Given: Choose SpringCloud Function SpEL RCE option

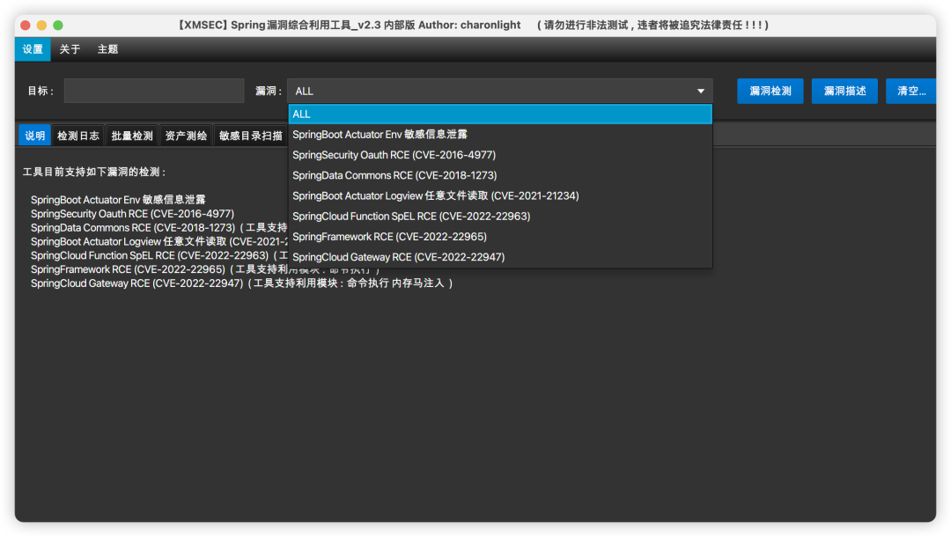Looking at the screenshot, I should (x=500, y=217).
